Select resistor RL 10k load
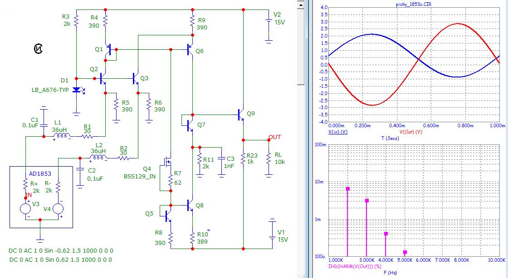The image size is (508, 278). tap(269, 158)
